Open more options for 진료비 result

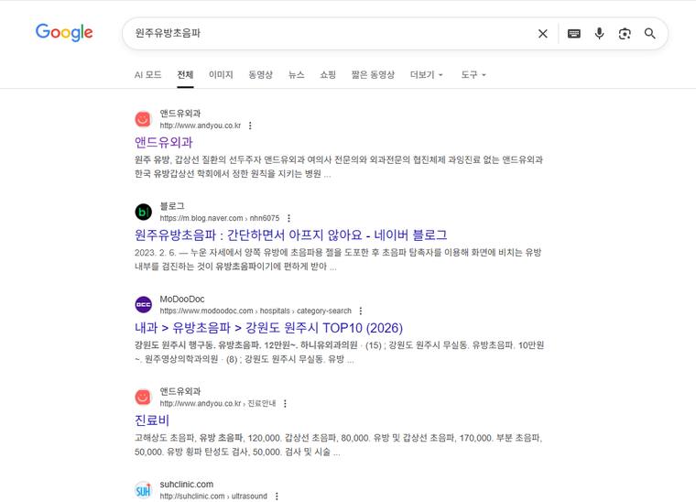(286, 403)
